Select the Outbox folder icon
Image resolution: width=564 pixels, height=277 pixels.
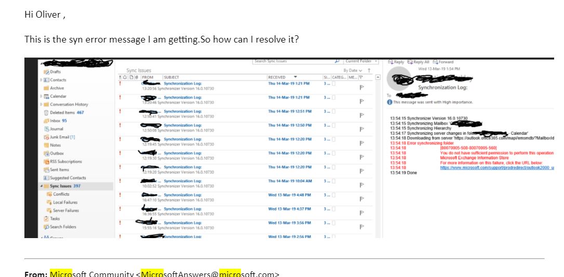pos(46,154)
